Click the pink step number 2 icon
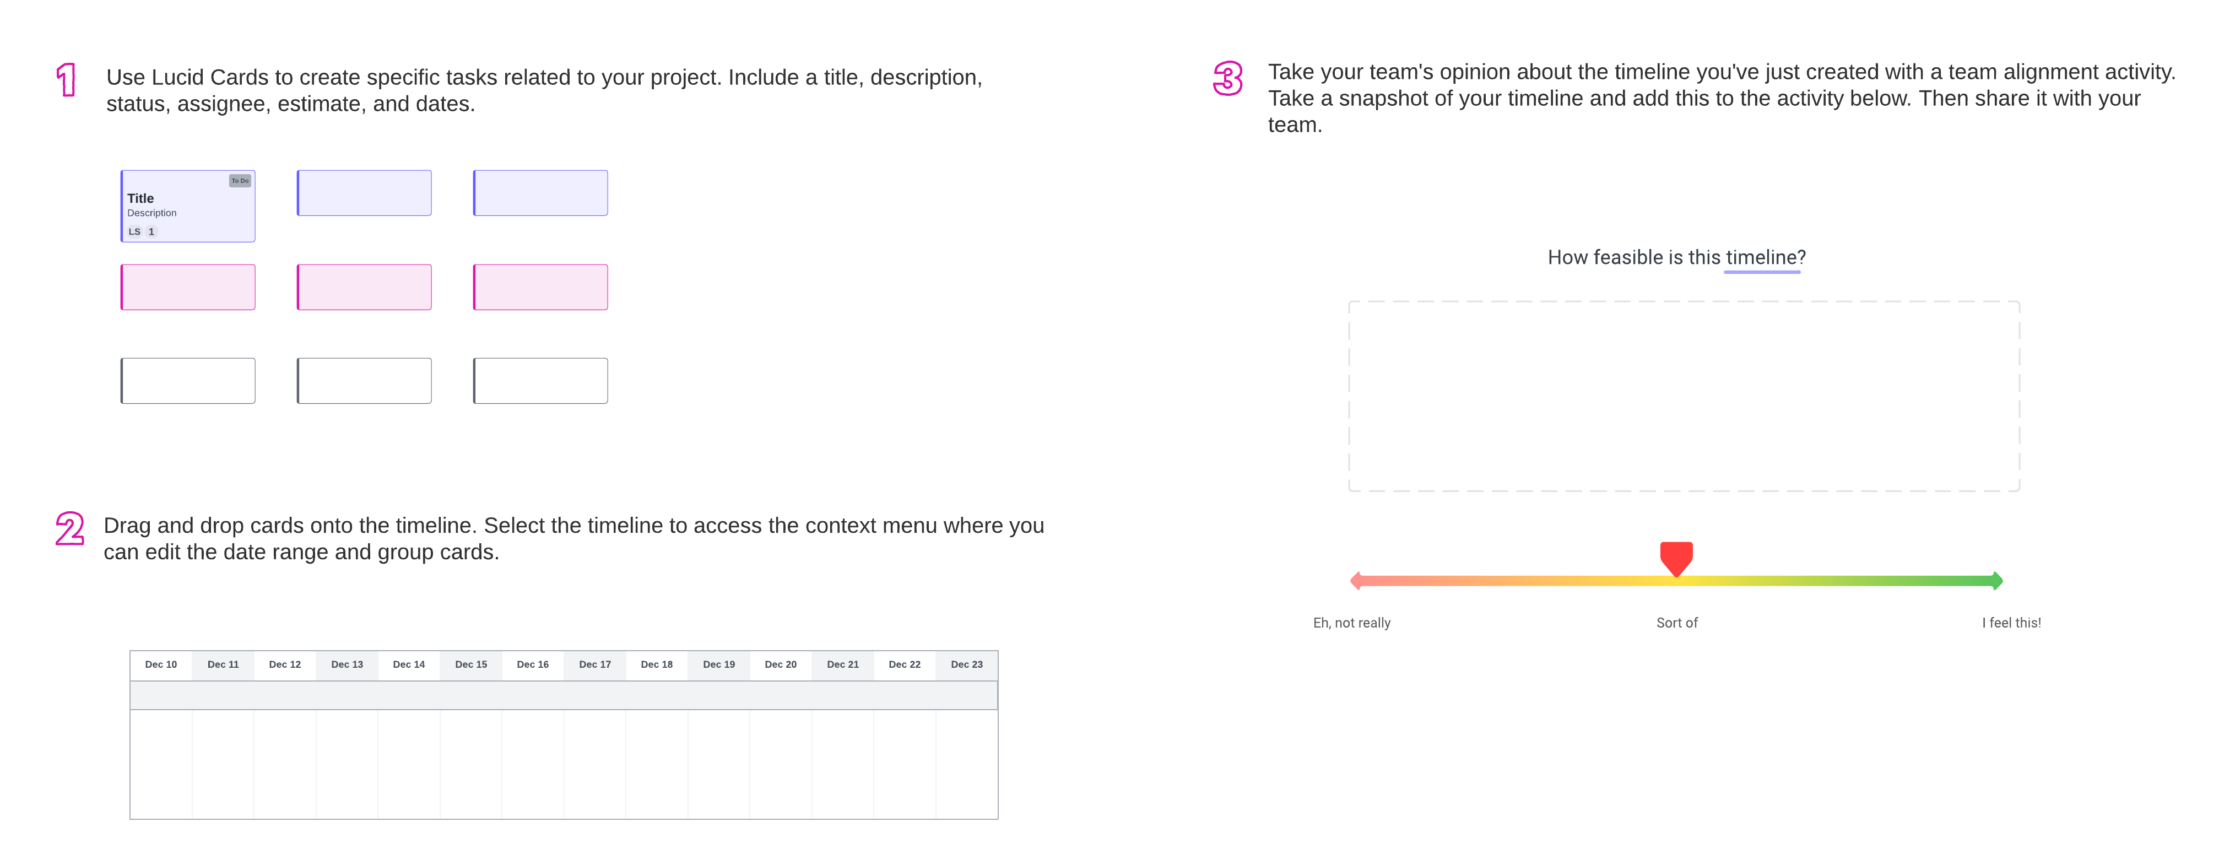The width and height of the screenshot is (2219, 854). pos(70,528)
